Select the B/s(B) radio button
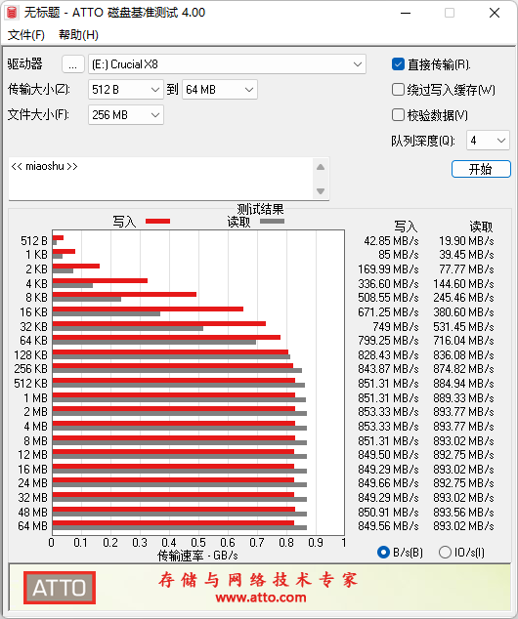Viewport: 518px width, 619px height. (383, 553)
